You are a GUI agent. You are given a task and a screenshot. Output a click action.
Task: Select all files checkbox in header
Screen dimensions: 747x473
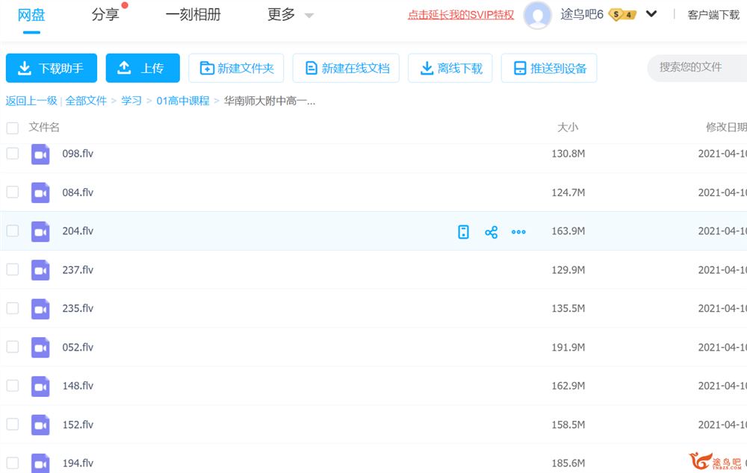tap(13, 128)
